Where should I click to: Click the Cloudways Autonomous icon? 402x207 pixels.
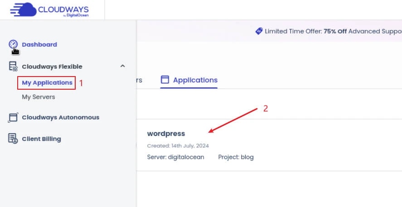[x=13, y=118]
